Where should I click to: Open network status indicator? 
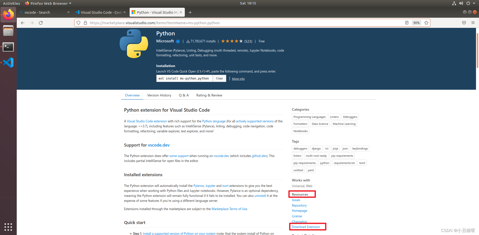pos(454,3)
